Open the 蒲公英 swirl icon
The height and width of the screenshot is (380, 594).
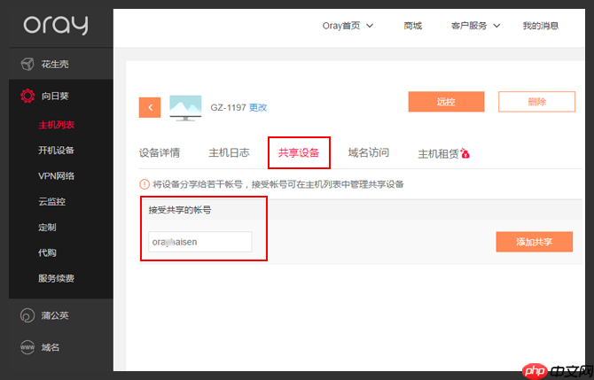27,315
